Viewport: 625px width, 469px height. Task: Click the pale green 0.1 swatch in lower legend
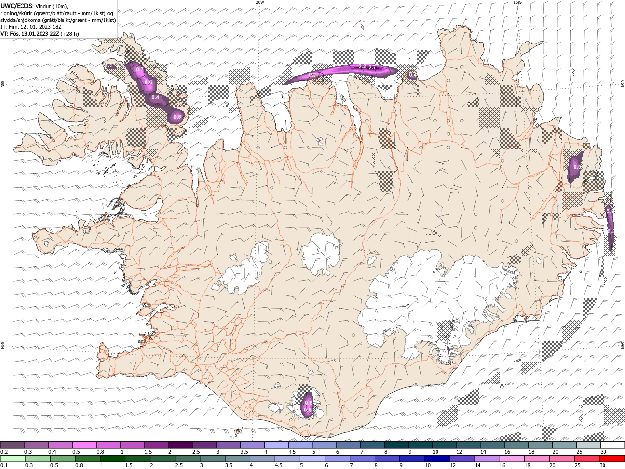[x=13, y=459]
